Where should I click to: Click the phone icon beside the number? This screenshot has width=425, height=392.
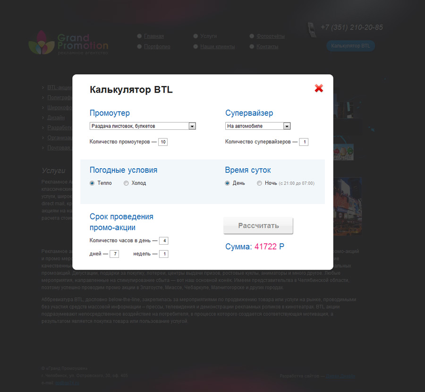tap(312, 30)
